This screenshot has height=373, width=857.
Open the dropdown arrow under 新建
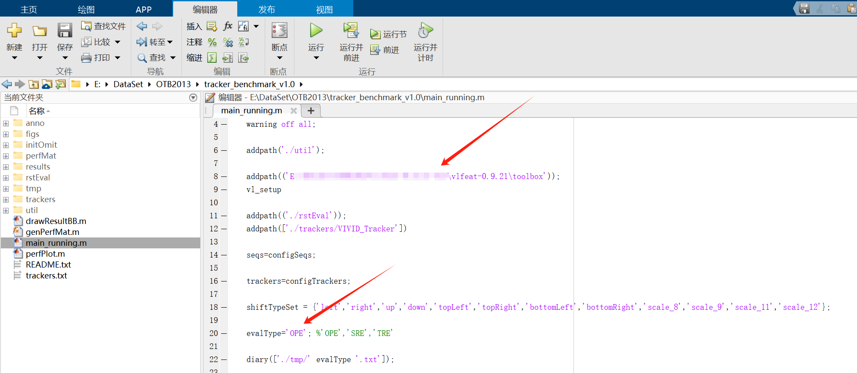pyautogui.click(x=14, y=58)
